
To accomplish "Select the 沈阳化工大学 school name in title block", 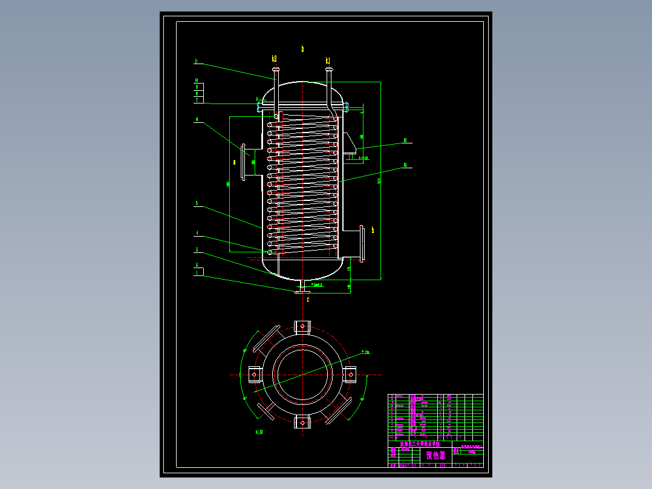I will 420,444.
